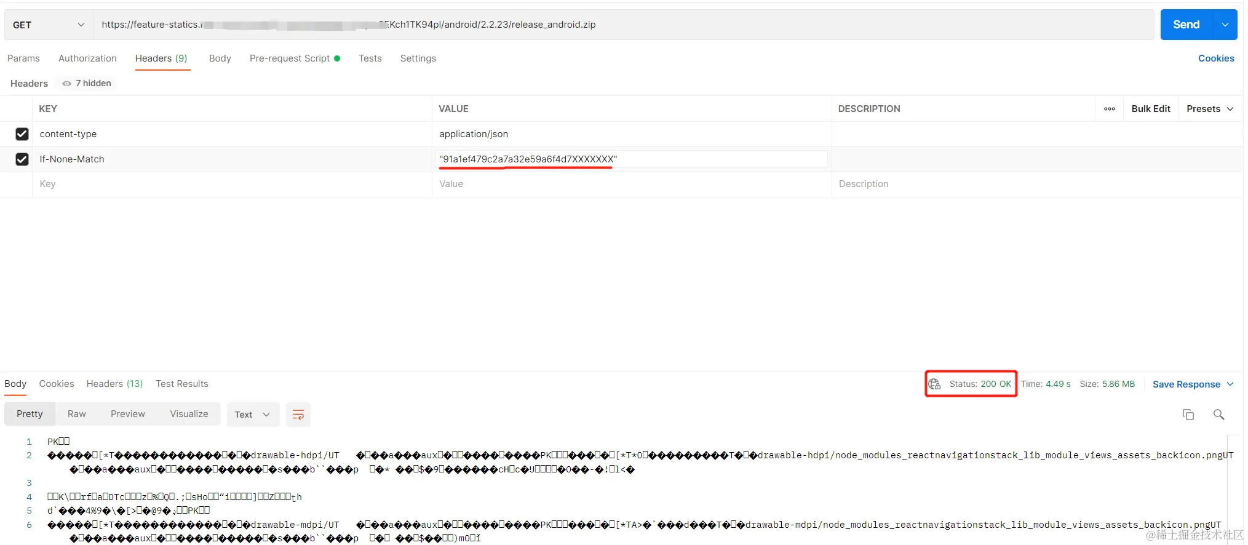Switch to Bulk Edit mode

point(1151,109)
